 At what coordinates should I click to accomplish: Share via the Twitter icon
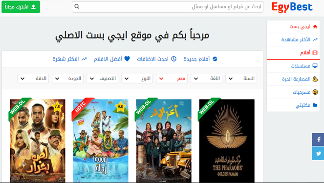[318, 154]
